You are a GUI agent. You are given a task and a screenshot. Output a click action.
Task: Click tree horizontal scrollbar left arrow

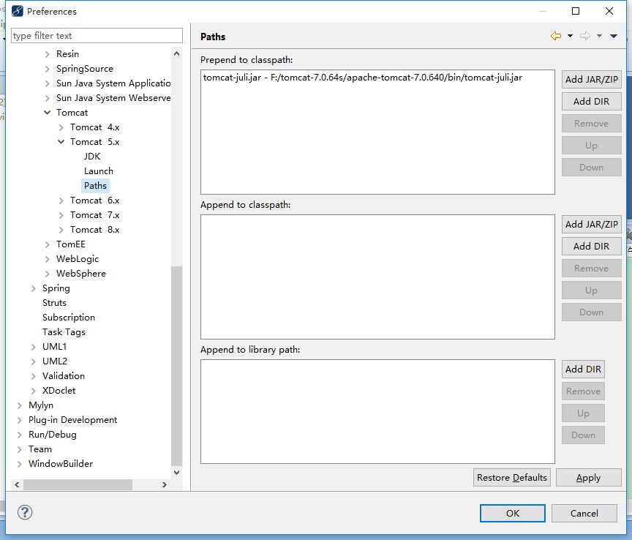pos(17,484)
